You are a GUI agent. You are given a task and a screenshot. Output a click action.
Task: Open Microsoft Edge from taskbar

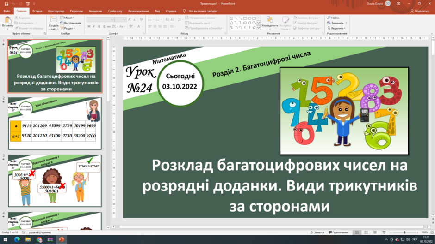(17, 239)
